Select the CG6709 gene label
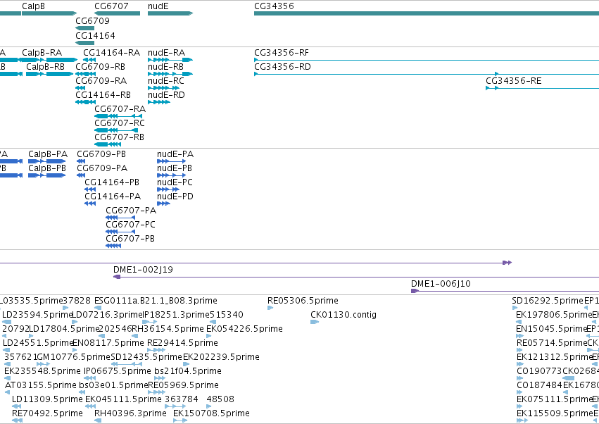Viewport: 599px width, 424px height. [x=92, y=20]
